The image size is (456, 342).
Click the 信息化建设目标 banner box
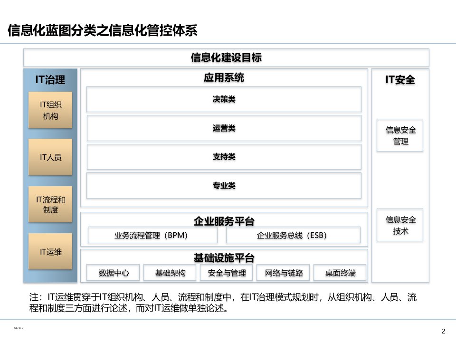tap(226, 58)
